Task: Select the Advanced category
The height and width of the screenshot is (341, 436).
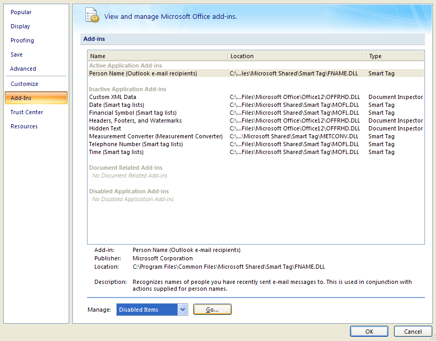Action: [x=23, y=69]
